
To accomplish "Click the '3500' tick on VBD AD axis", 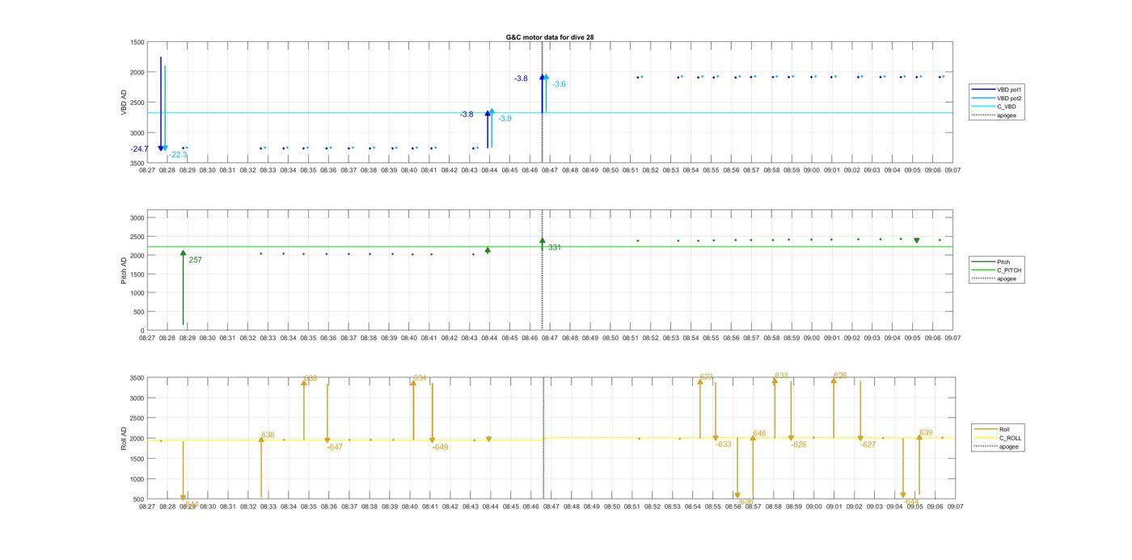I will coord(137,162).
